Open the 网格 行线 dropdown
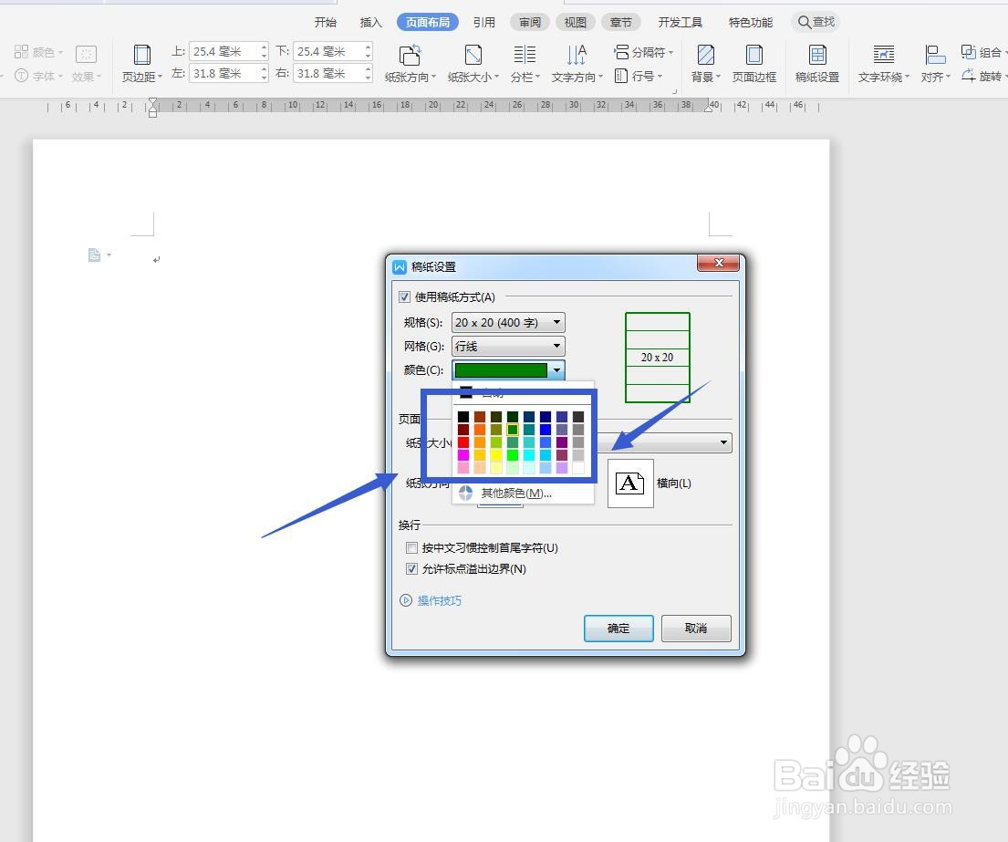 click(508, 347)
